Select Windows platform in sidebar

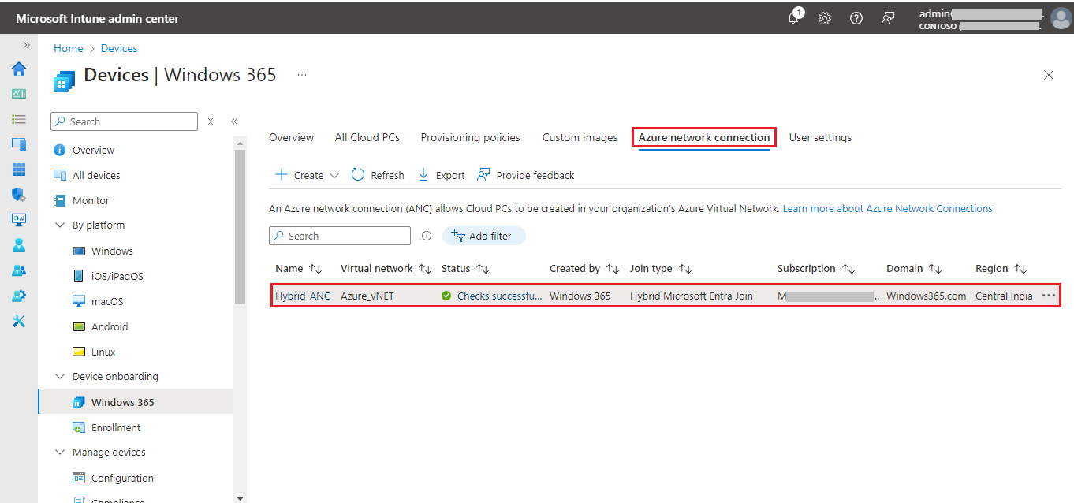112,251
